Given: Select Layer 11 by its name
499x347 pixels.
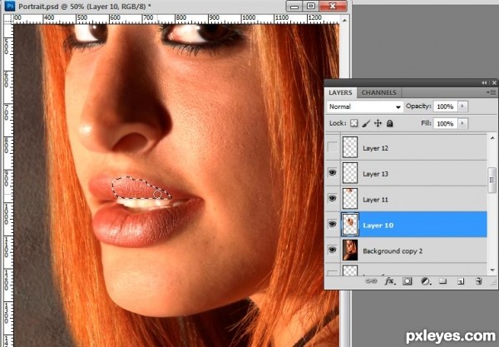Looking at the screenshot, I should point(376,200).
